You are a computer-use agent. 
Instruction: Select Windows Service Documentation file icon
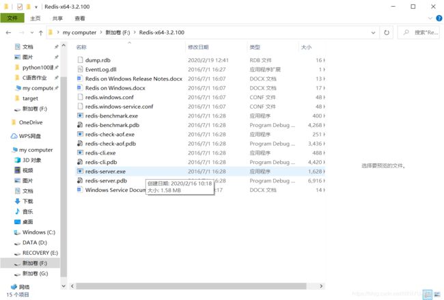(80, 190)
